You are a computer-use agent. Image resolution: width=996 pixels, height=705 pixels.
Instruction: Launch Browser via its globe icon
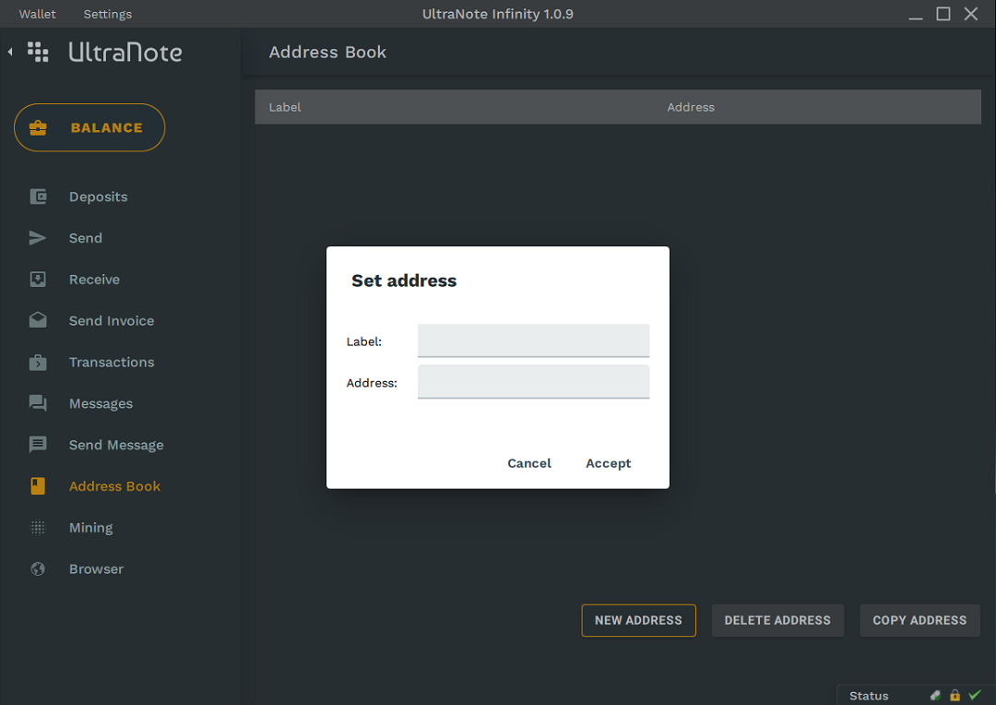click(38, 569)
